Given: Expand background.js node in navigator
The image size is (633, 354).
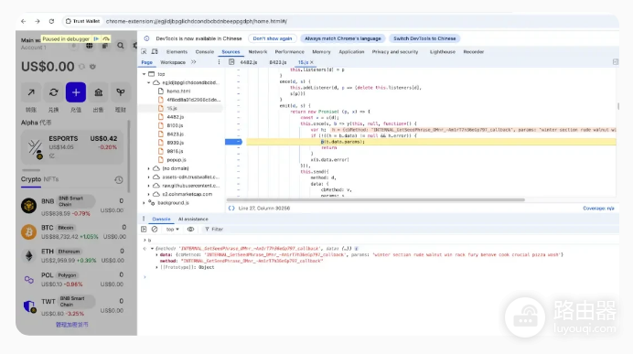Looking at the screenshot, I should [x=145, y=203].
